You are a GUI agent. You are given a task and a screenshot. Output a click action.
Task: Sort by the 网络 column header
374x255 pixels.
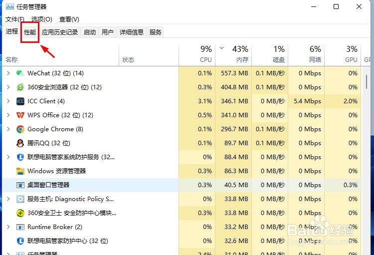[307, 55]
